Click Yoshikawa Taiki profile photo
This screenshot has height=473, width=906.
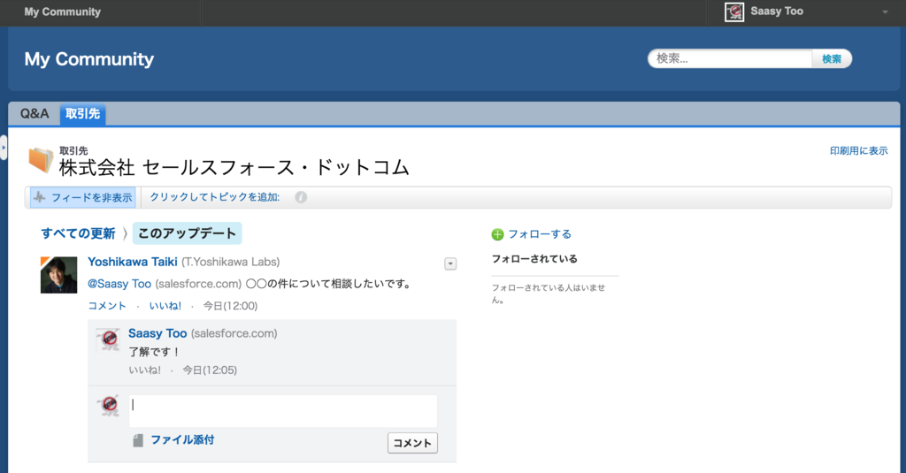pyautogui.click(x=58, y=275)
